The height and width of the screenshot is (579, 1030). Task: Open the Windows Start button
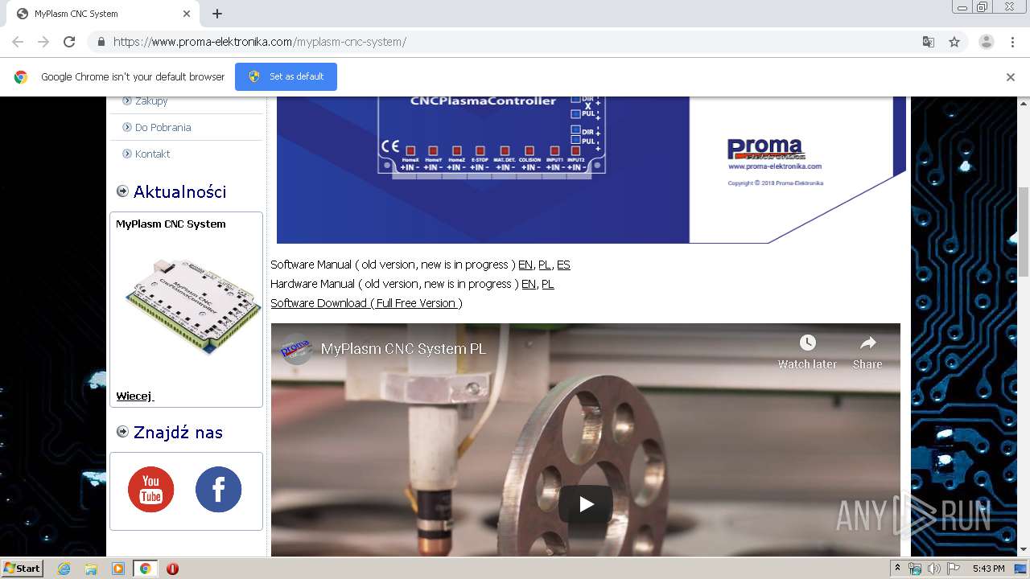click(x=23, y=569)
